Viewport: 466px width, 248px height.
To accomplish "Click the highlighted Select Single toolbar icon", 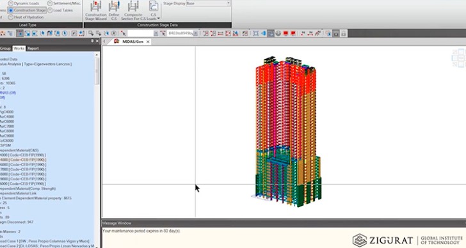I will 20,33.
